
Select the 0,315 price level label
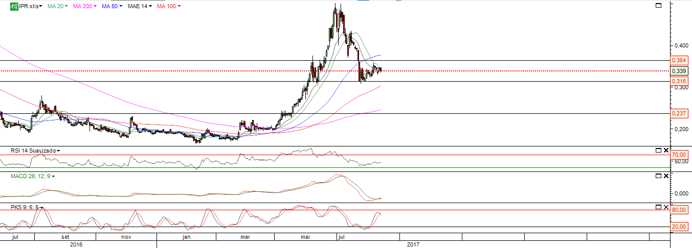pos(679,81)
